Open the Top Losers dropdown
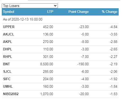This screenshot has width=122, height=100. click(x=30, y=6)
